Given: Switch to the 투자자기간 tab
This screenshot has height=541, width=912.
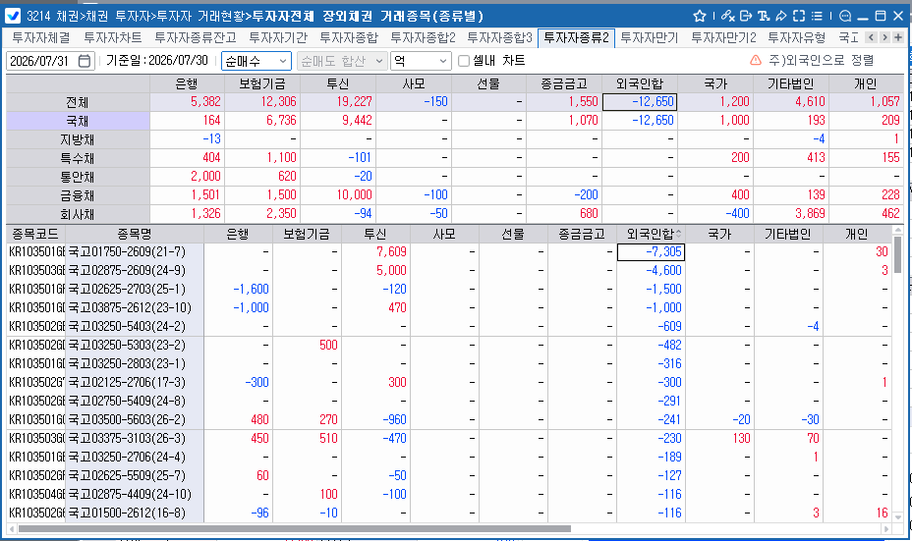Looking at the screenshot, I should 278,37.
